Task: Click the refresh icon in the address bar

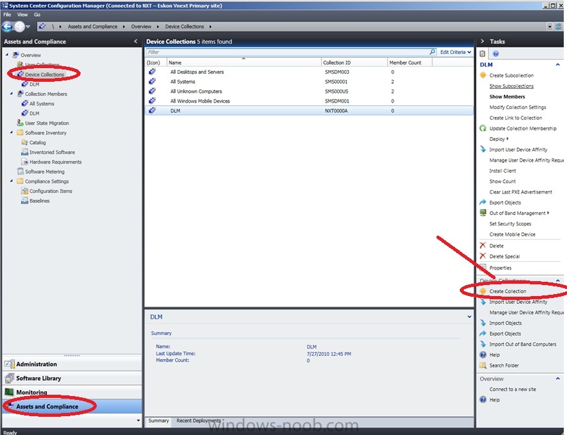Action: pyautogui.click(x=559, y=27)
